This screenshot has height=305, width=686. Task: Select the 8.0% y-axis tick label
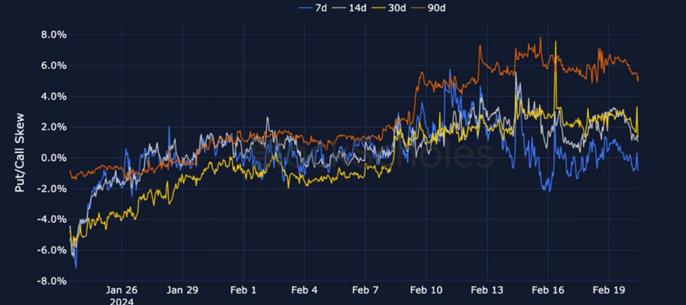53,35
